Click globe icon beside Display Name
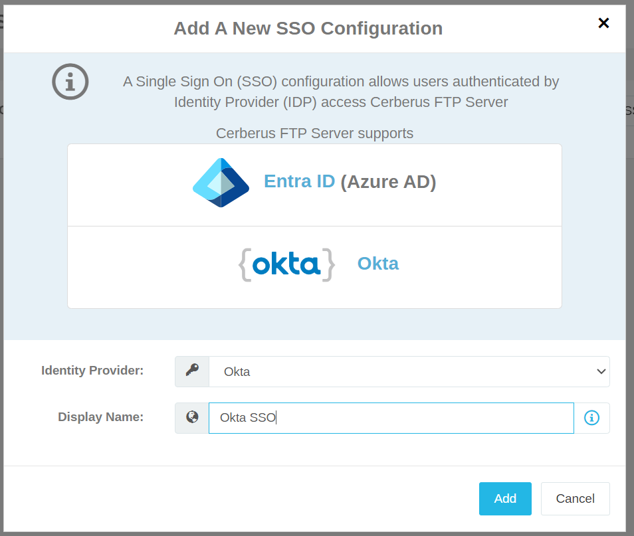Screen dimensions: 634x536 click(x=192, y=418)
